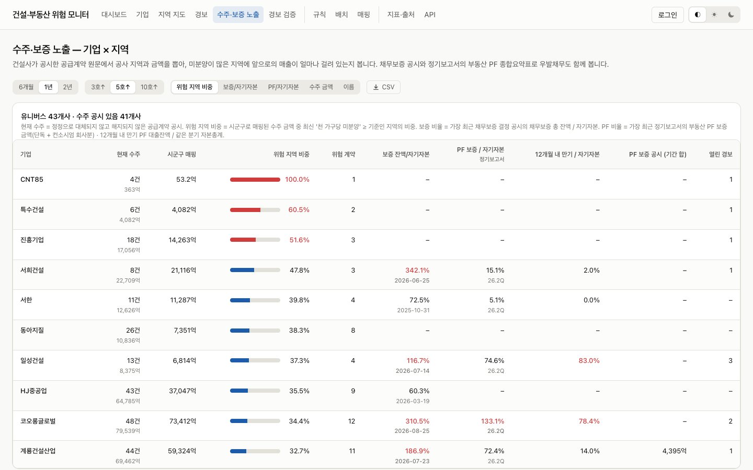Open the 배치 nav item

341,15
